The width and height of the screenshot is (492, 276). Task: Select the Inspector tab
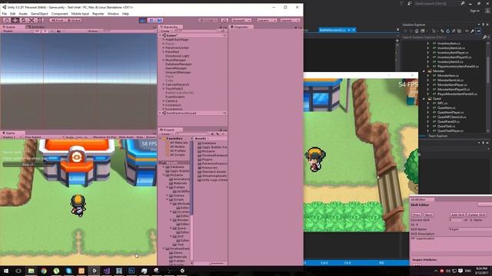(241, 28)
